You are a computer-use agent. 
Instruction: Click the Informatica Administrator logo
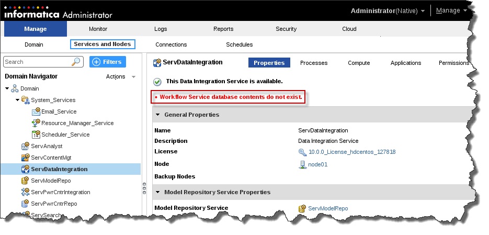[x=59, y=12]
